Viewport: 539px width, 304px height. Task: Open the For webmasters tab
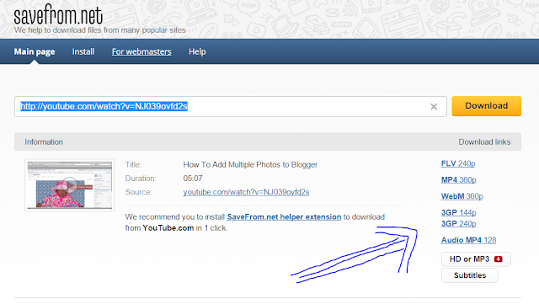click(x=141, y=51)
